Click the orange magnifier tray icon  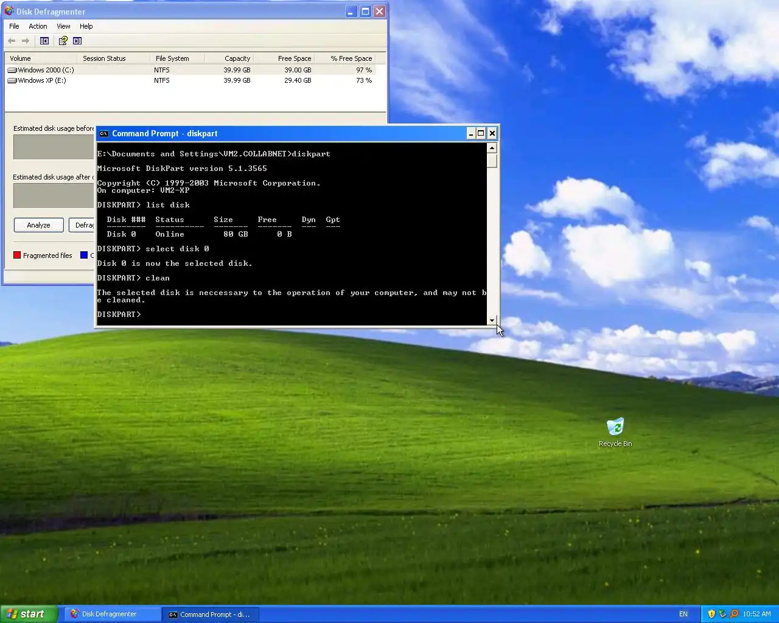pyautogui.click(x=734, y=614)
